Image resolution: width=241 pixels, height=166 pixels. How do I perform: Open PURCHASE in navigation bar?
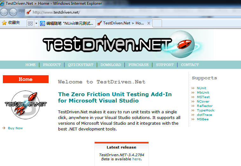pyautogui.click(x=138, y=65)
